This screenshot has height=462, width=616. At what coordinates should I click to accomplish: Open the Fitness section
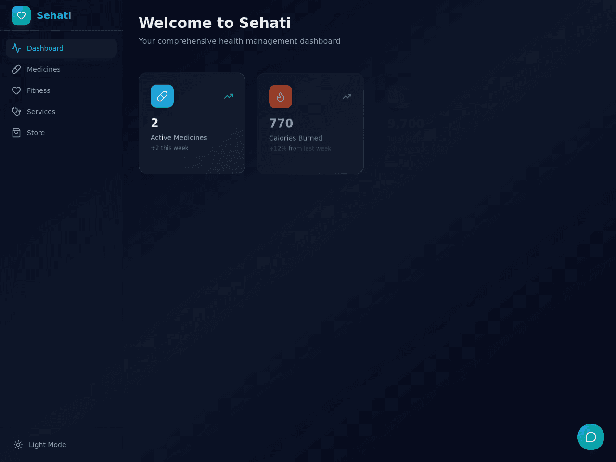point(62,90)
